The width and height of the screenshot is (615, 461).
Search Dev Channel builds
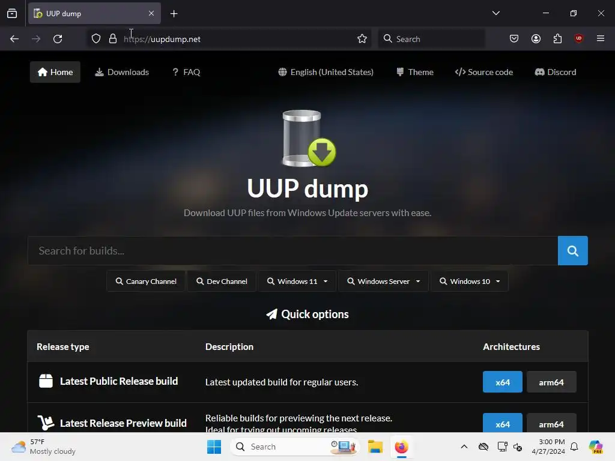(222, 282)
